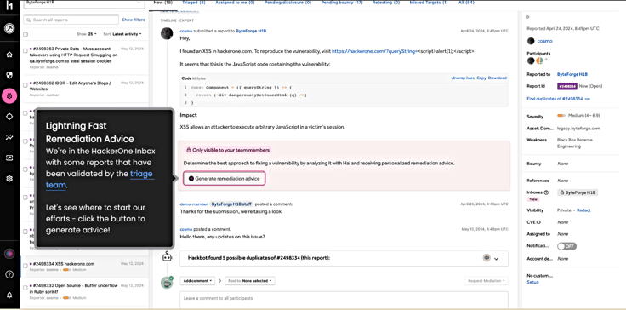Switch to the New (18) tab
Image resolution: width=626 pixels, height=310 pixels.
pyautogui.click(x=163, y=3)
